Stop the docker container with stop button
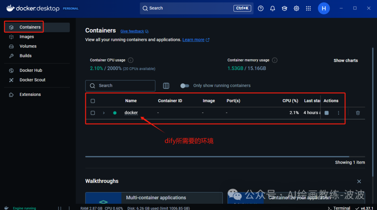 pos(326,113)
